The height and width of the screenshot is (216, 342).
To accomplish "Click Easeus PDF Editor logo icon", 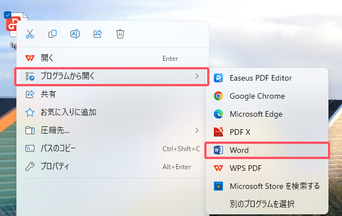I will click(218, 78).
